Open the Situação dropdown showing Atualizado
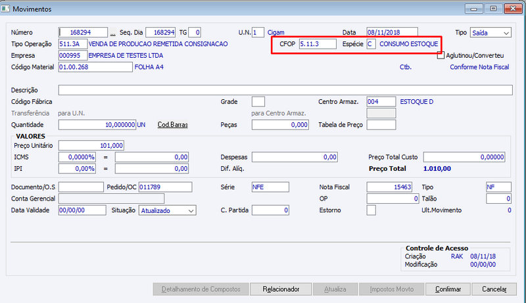Image resolution: width=526 pixels, height=303 pixels. (x=168, y=210)
